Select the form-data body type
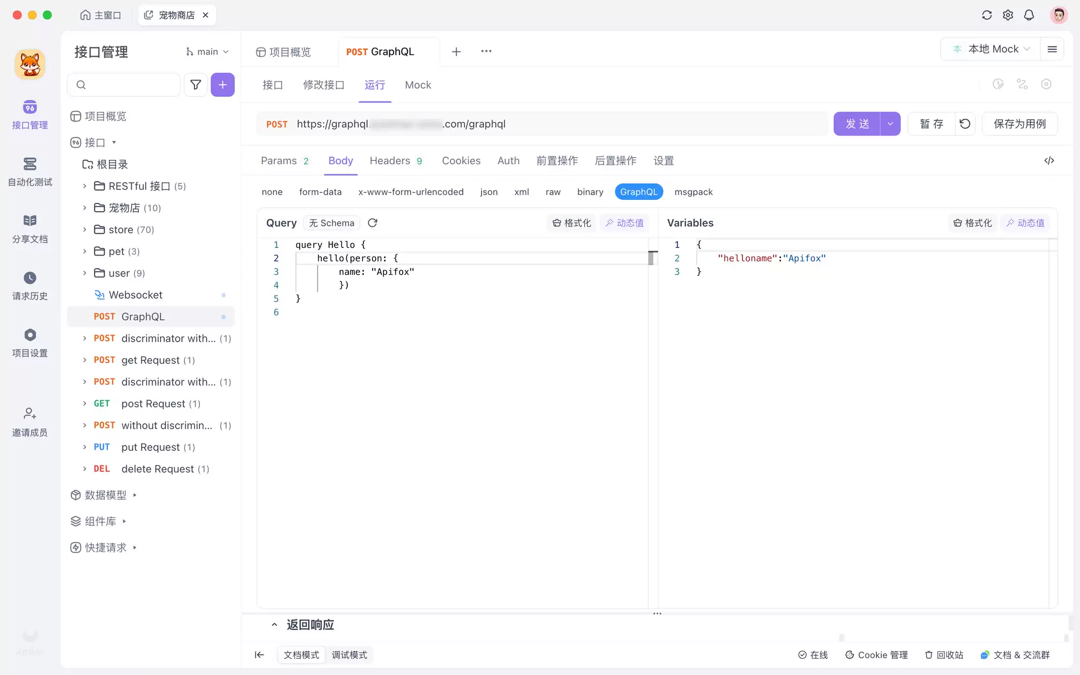 pyautogui.click(x=320, y=192)
